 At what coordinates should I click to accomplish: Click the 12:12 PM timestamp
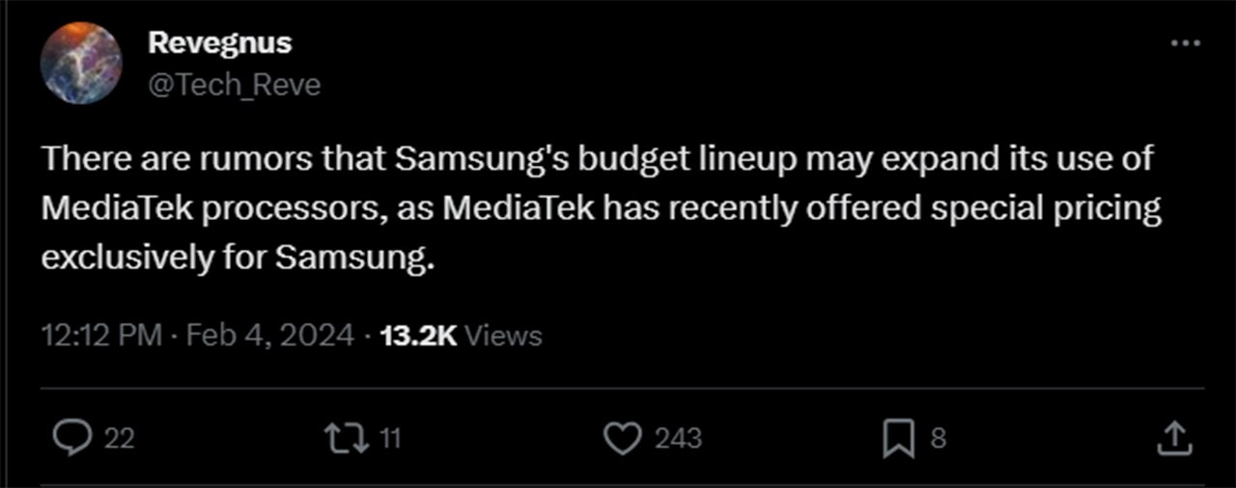(x=101, y=336)
